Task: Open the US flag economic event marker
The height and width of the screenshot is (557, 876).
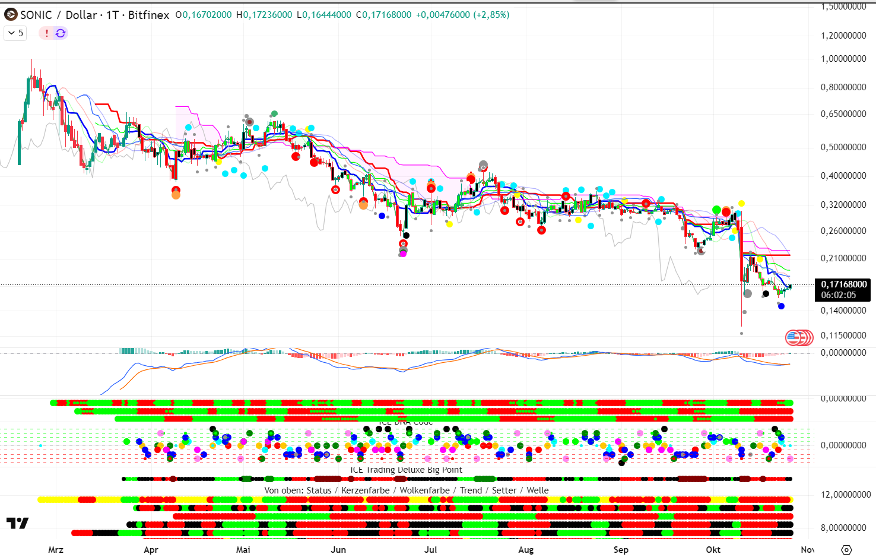Action: click(x=794, y=338)
